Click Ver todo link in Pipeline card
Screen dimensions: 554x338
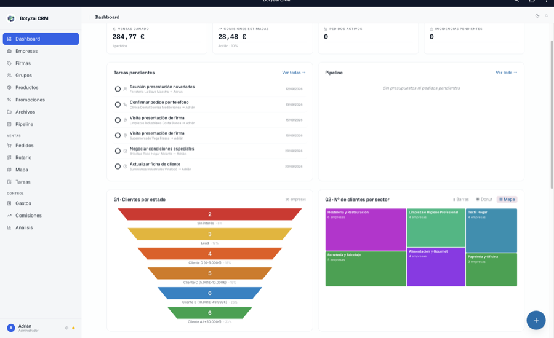point(507,73)
